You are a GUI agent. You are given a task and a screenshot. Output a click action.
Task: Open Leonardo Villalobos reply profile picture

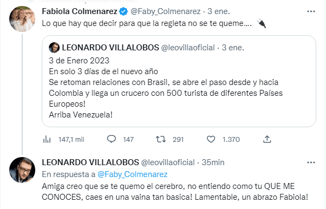click(x=22, y=170)
